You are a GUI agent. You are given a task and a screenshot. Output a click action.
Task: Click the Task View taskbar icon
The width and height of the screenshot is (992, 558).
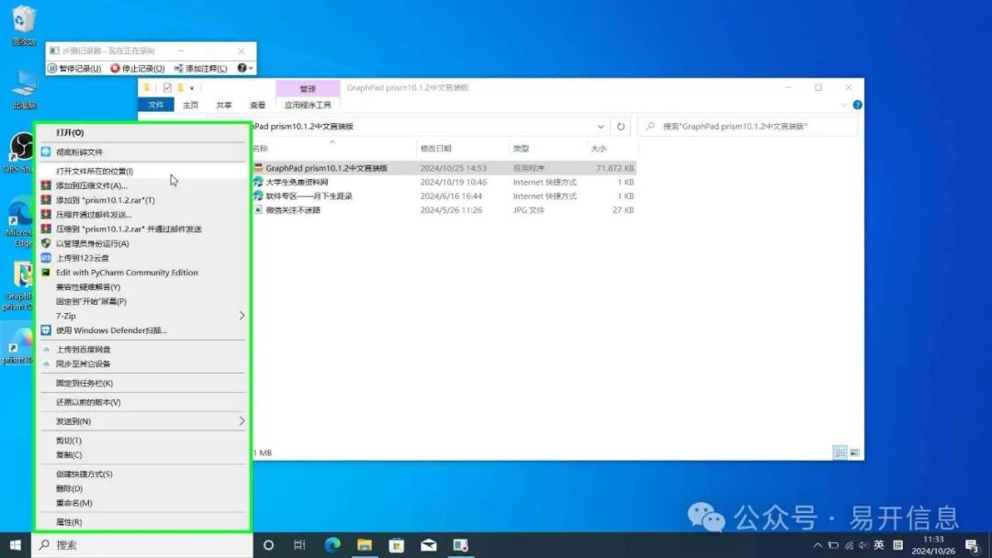[x=299, y=545]
